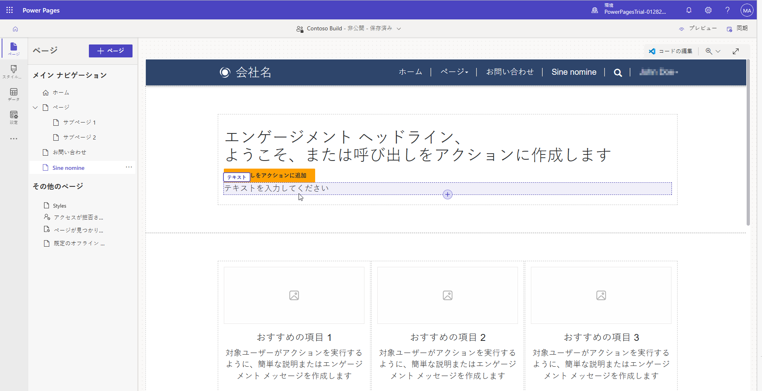Open the ページ navigation menu in the site header
The image size is (762, 391).
453,72
